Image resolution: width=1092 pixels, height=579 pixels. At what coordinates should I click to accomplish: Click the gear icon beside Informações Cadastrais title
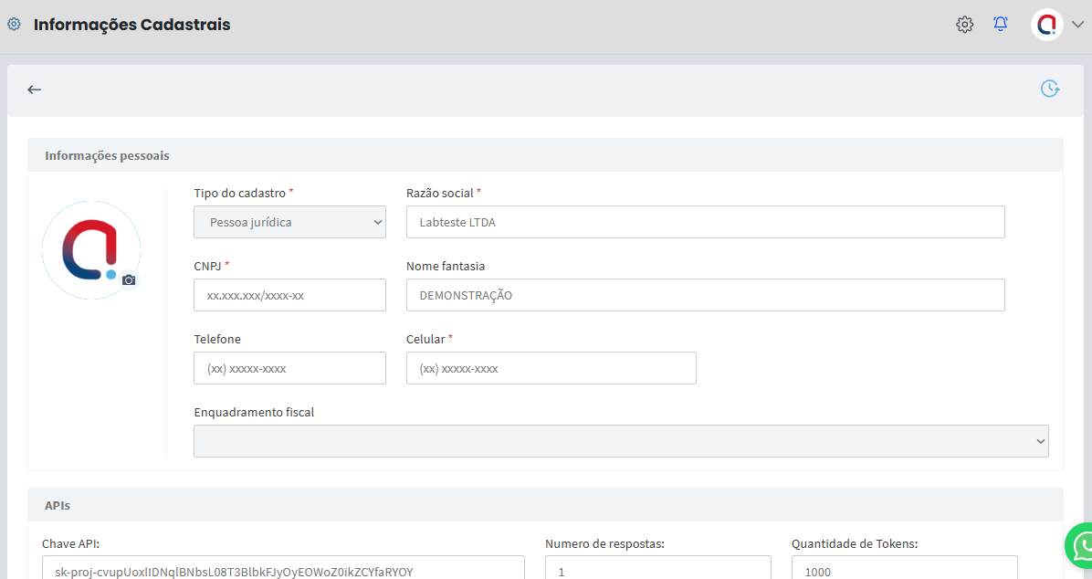point(14,25)
